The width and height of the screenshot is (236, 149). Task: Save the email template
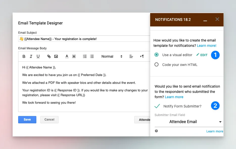pos(27,120)
